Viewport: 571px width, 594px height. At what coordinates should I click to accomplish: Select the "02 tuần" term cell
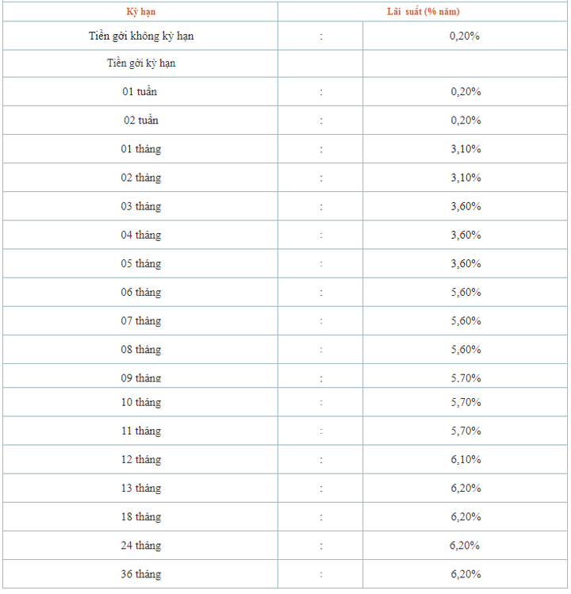140,121
